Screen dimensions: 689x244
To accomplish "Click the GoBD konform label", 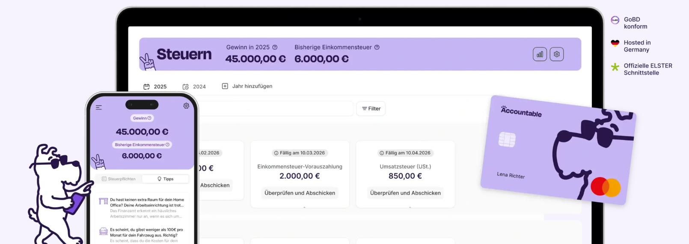I will point(636,23).
